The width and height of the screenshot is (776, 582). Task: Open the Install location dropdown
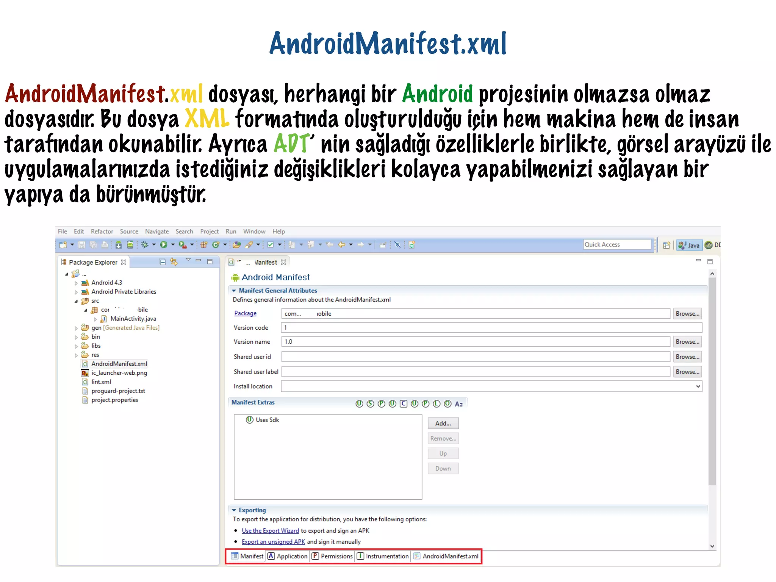[x=698, y=386]
